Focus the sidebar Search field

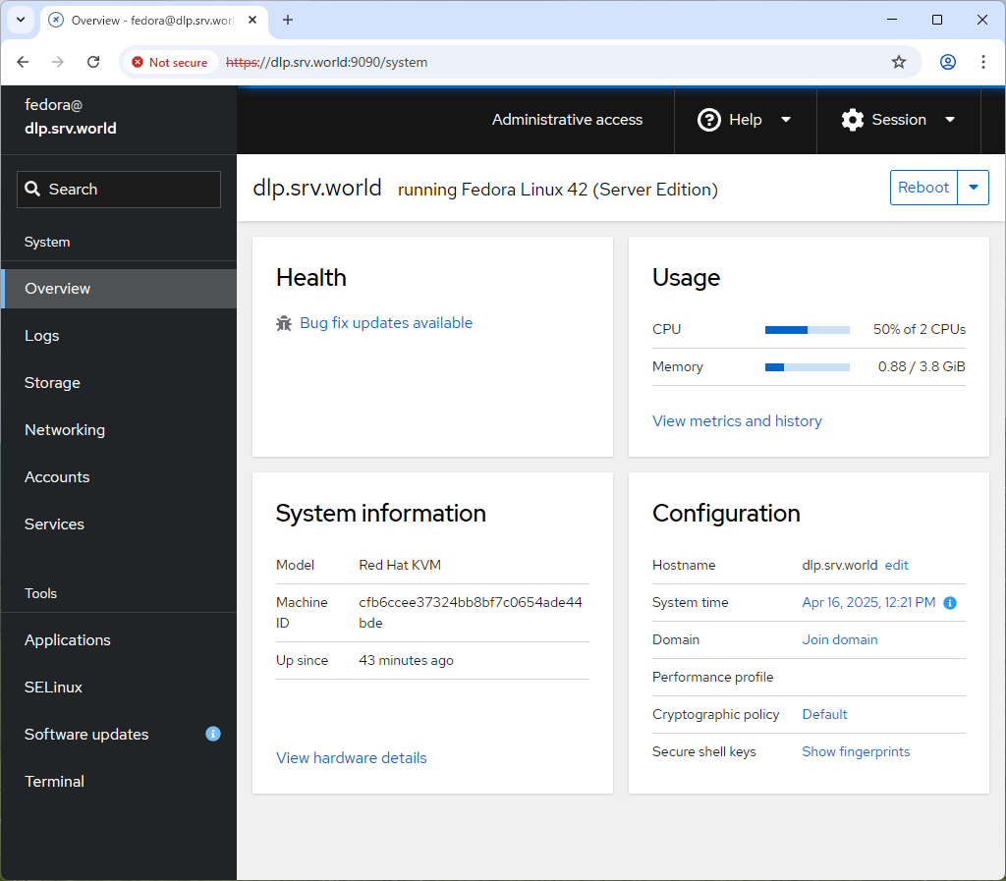(x=119, y=190)
